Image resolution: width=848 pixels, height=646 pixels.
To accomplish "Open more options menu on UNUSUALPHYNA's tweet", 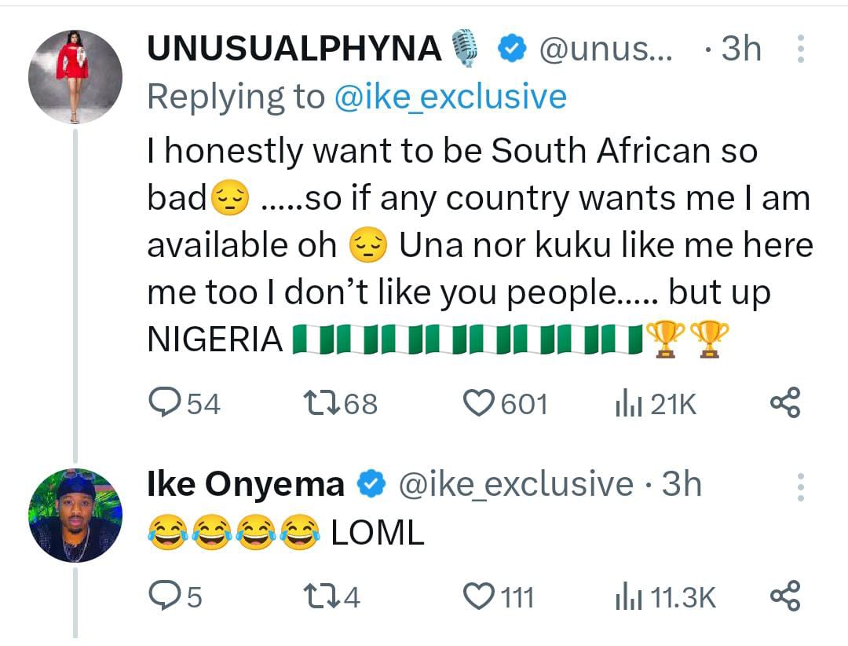I will (x=801, y=49).
